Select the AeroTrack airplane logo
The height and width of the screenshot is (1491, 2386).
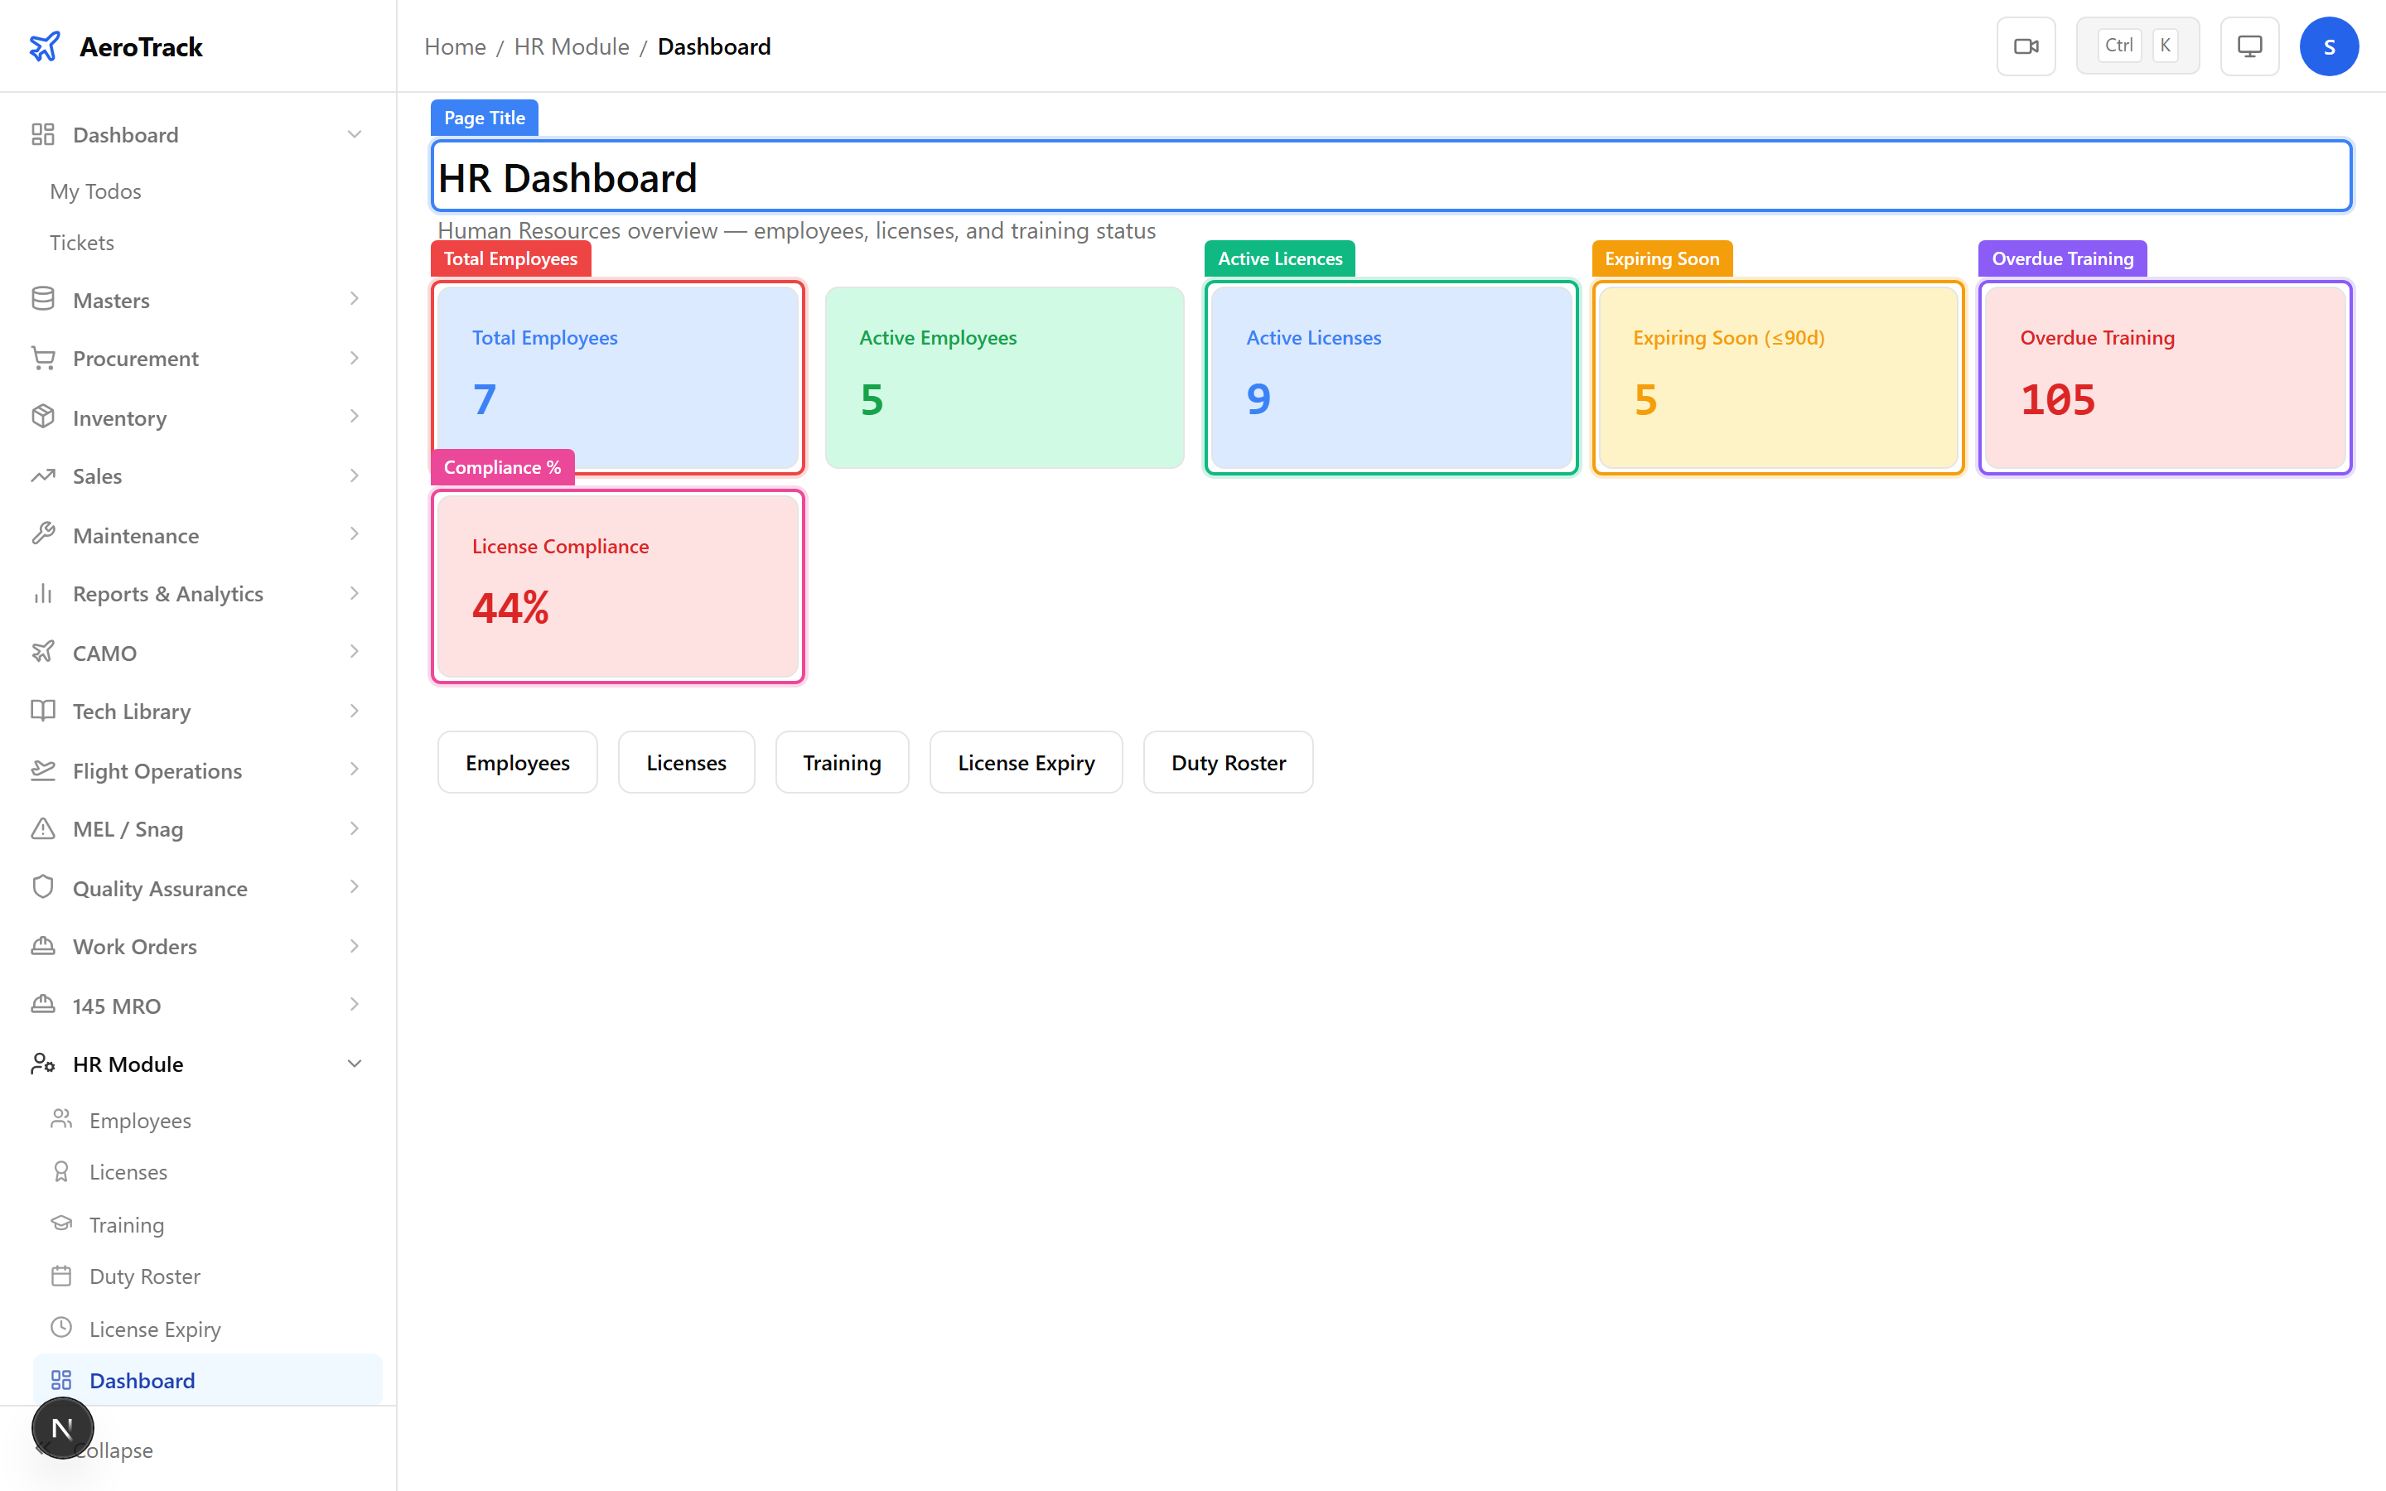(46, 46)
